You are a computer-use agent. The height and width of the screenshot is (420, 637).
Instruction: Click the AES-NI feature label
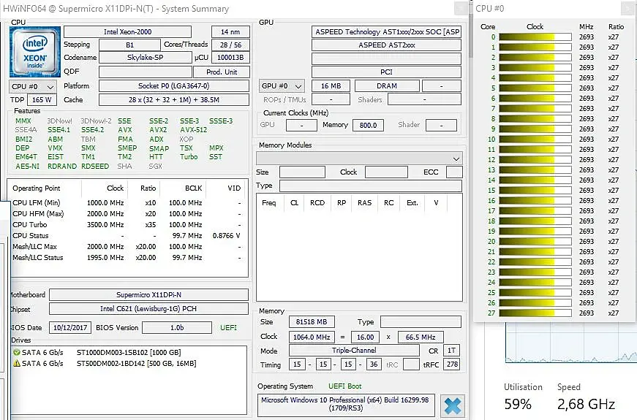[28, 167]
